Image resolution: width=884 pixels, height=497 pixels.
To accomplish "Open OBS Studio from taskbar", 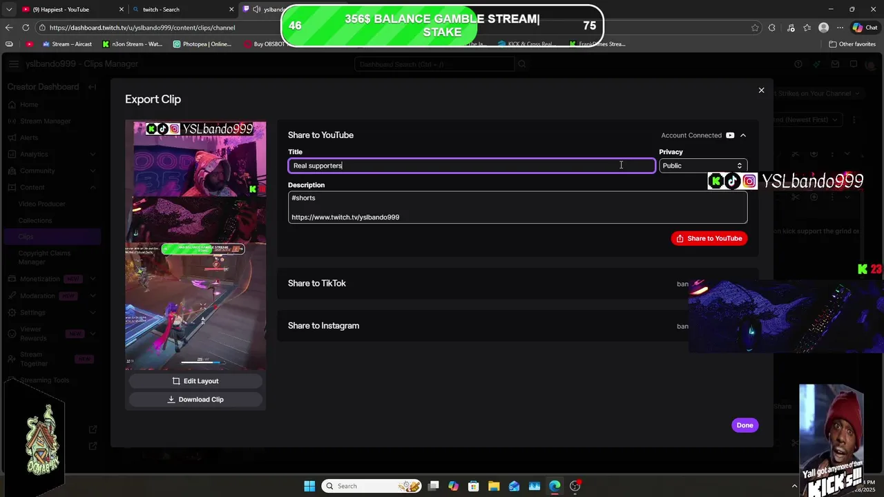I will pyautogui.click(x=575, y=486).
